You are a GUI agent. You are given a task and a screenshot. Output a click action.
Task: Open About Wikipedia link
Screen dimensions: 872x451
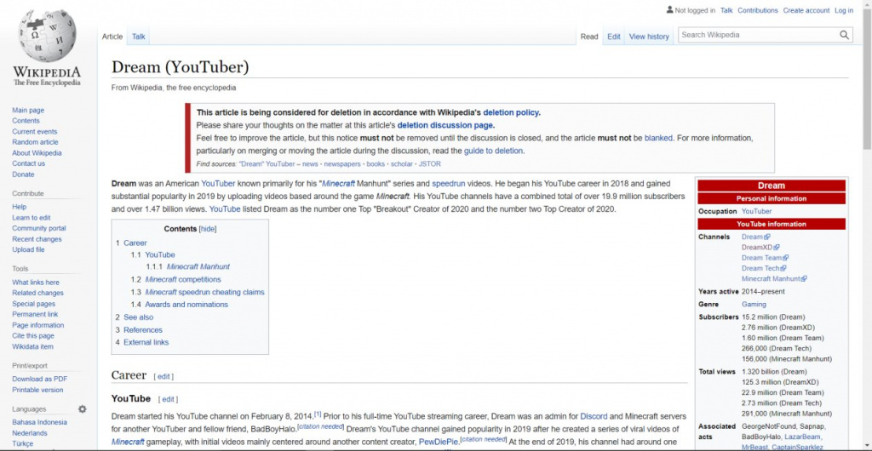point(37,153)
